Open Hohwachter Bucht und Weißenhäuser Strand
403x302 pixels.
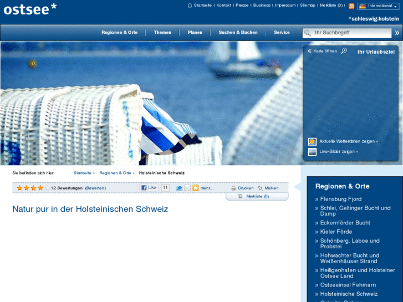tap(350, 258)
